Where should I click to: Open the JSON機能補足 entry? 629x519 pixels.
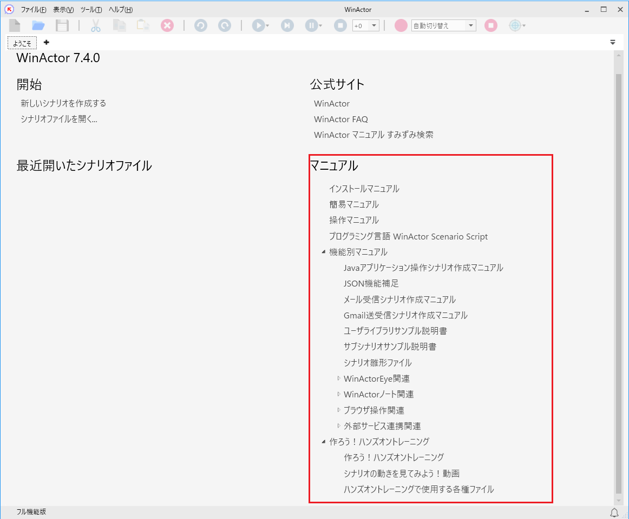coord(371,284)
